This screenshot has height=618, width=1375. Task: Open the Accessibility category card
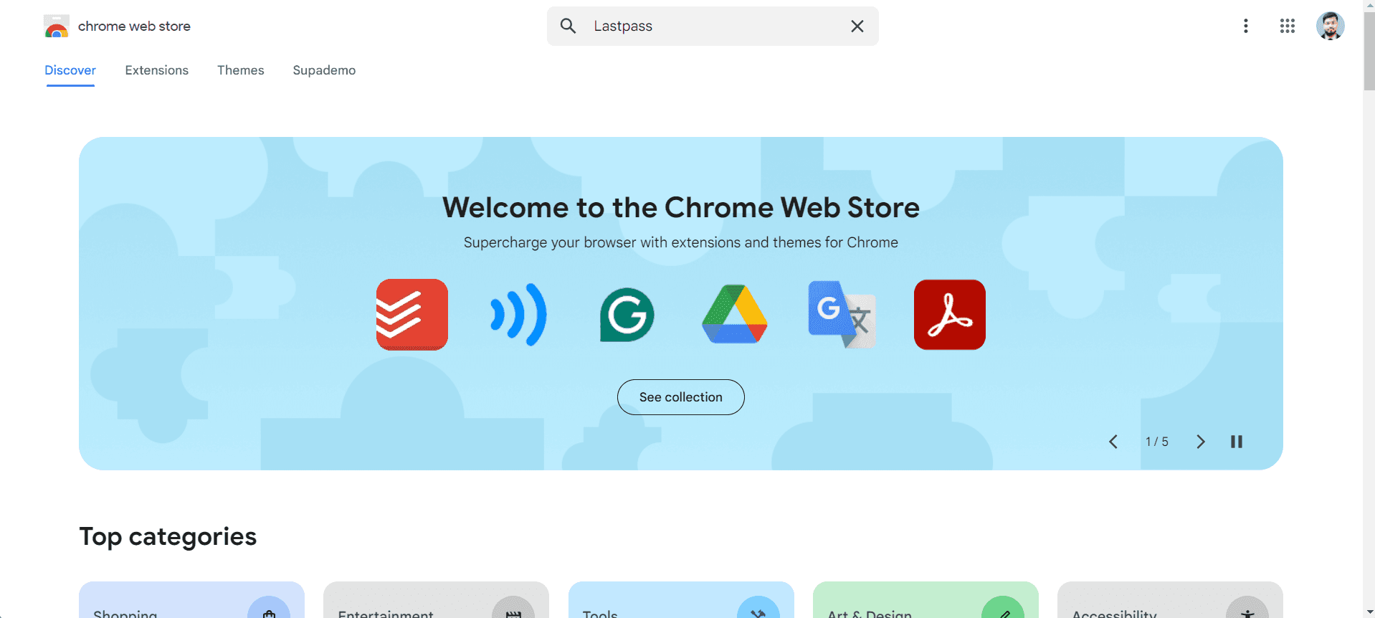[x=1170, y=600]
